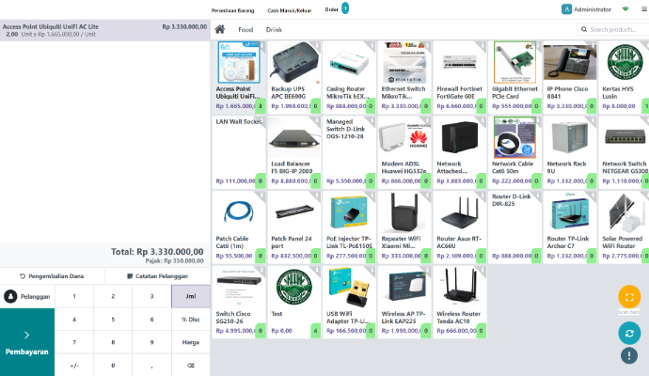Add IP Phone Cisco 8841 product
The height and width of the screenshot is (376, 649).
pos(570,76)
